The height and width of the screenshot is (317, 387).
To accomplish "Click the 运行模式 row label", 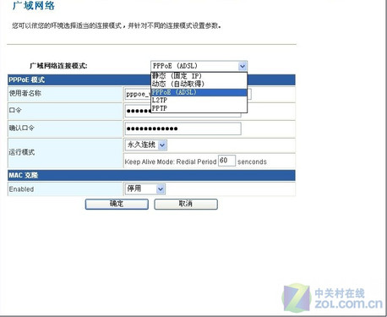I will click(22, 152).
